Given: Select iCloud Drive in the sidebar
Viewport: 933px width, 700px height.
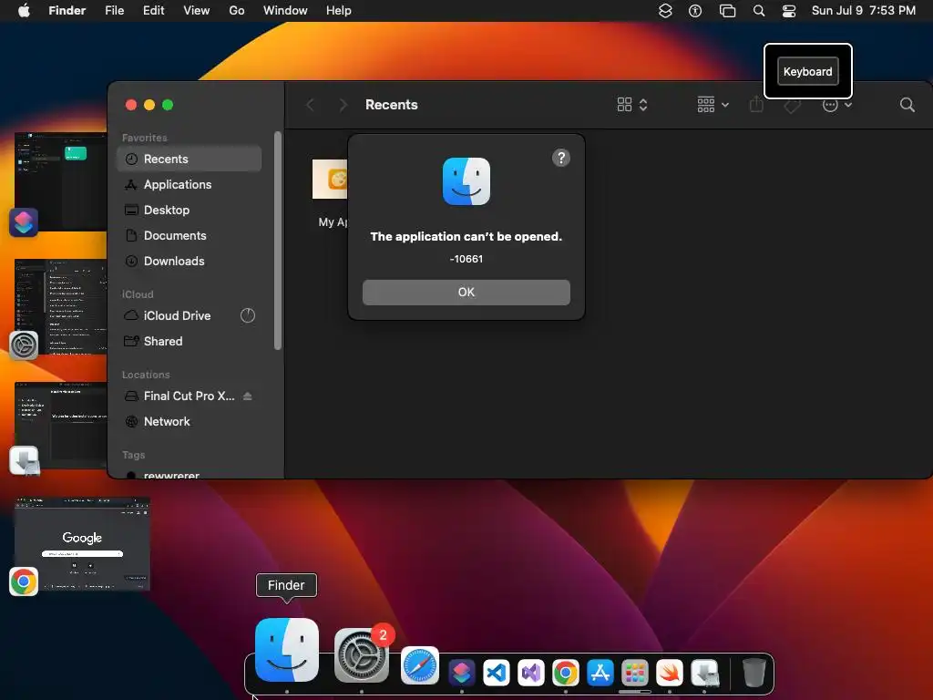Looking at the screenshot, I should tap(178, 315).
